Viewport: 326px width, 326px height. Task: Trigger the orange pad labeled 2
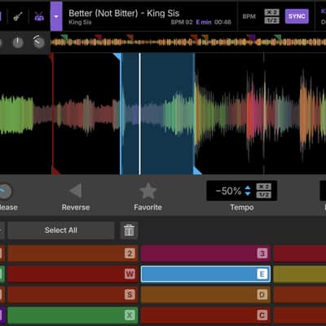pyautogui.click(x=73, y=253)
